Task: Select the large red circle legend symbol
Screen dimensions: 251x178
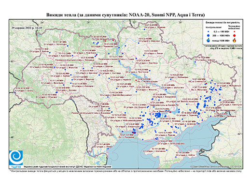Action: pos(235,35)
